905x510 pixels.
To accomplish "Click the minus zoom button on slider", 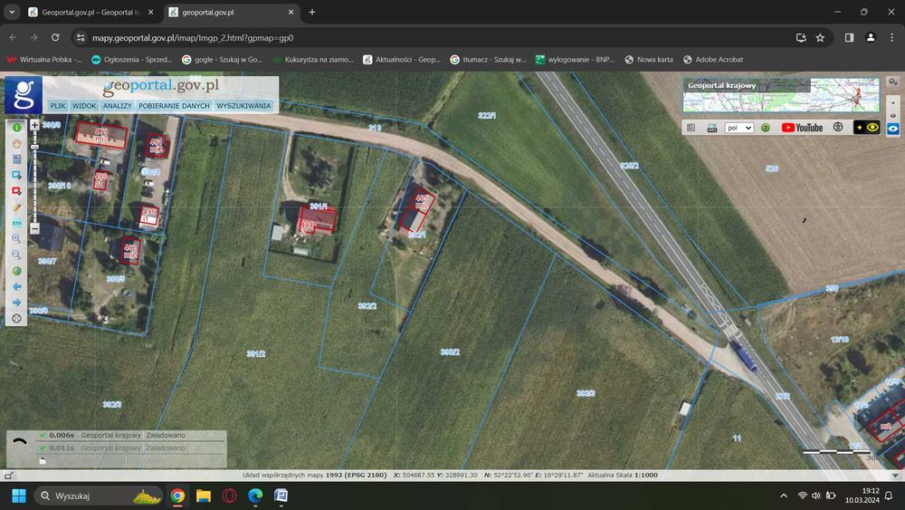I will (34, 228).
